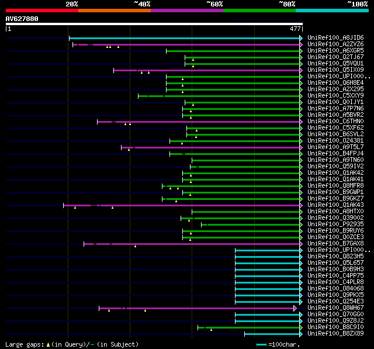374x349 pixels.
Task: Open hit UniRef100_Q5VQU1
Action: tap(335, 64)
